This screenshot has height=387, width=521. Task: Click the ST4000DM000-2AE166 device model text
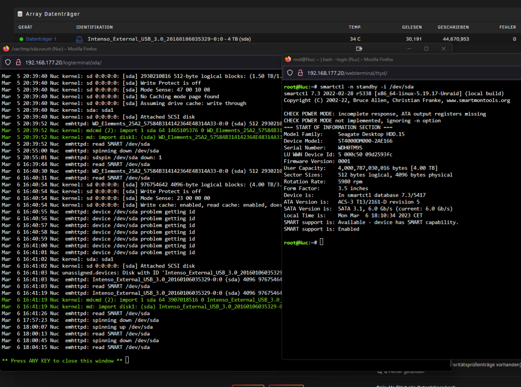[x=365, y=141]
